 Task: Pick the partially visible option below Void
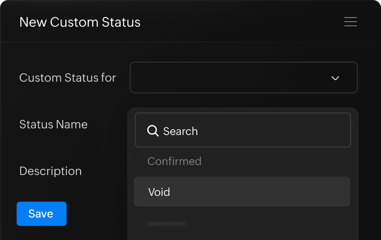pyautogui.click(x=166, y=224)
